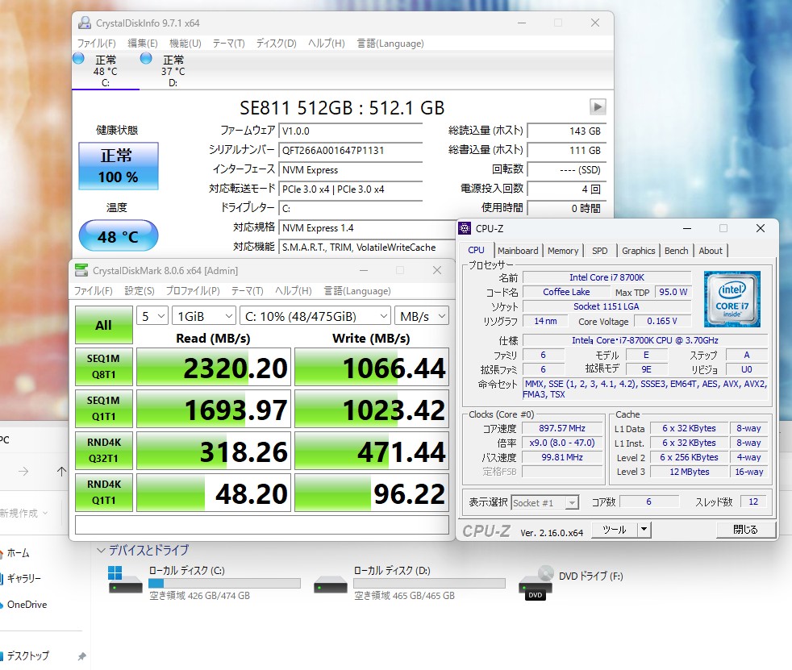Screen dimensions: 792x670
Task: Click the empty comment box in CrystalDiskMark
Action: tap(261, 525)
